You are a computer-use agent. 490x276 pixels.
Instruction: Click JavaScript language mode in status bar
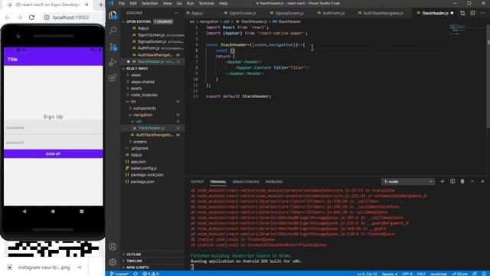tap(439, 274)
